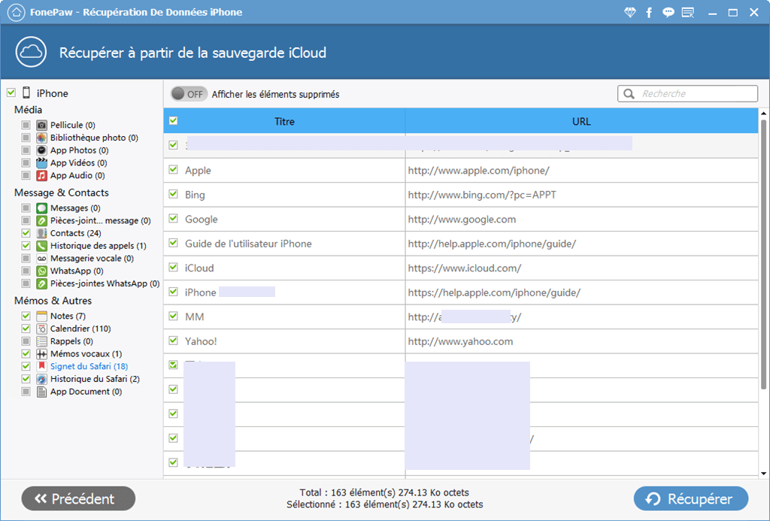The image size is (770, 521).
Task: Click the scrollbar down arrow
Action: coord(764,474)
